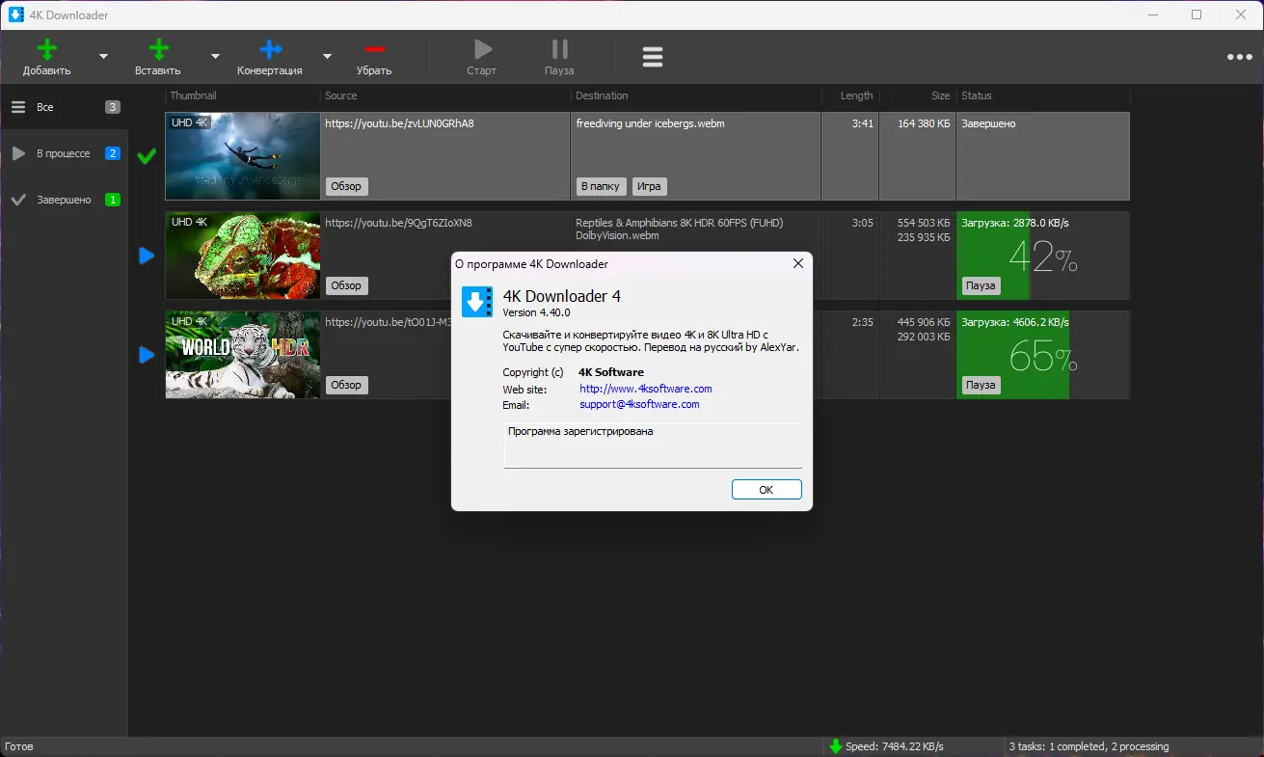
Task: Expand the Вставить dropdown arrow
Action: coord(214,56)
